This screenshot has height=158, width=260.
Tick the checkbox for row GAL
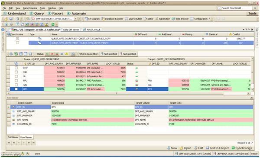(16, 85)
